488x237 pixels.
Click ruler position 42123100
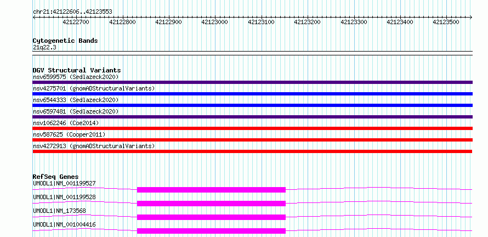(261, 22)
